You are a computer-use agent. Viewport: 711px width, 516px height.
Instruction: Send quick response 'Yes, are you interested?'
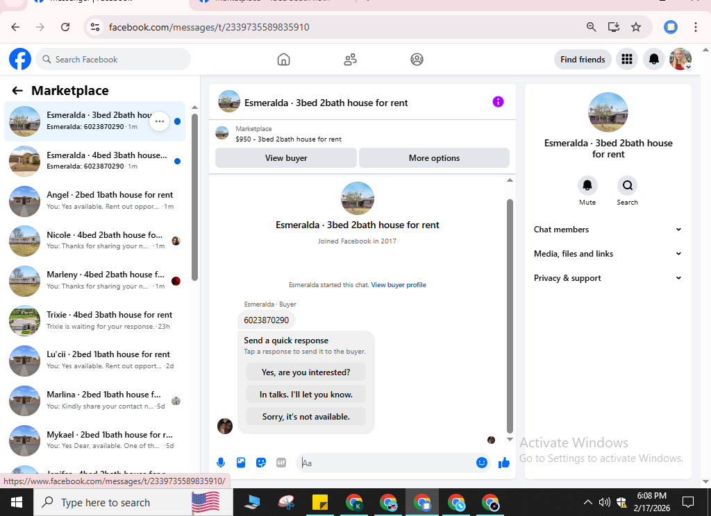[306, 372]
